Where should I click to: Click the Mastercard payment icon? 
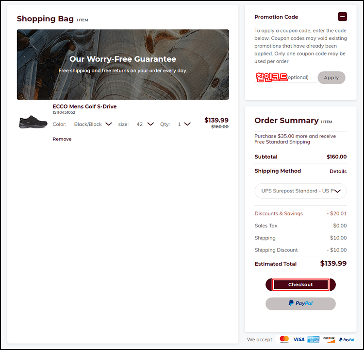(x=284, y=339)
